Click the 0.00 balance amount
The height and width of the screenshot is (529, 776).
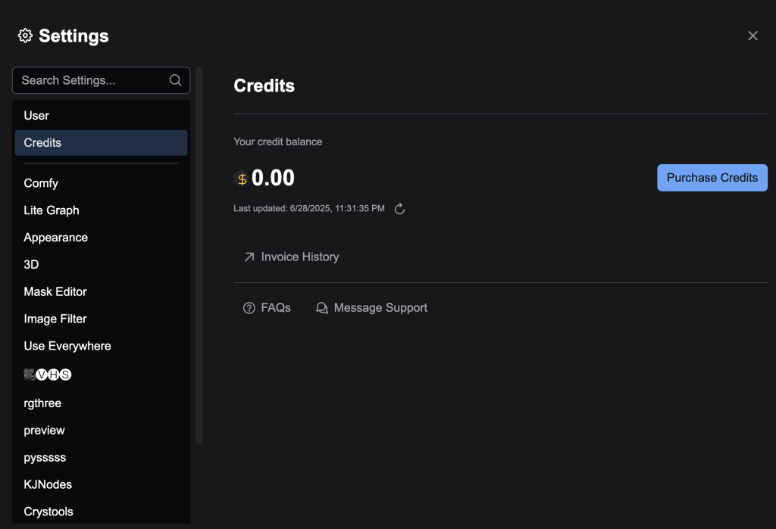pos(273,178)
